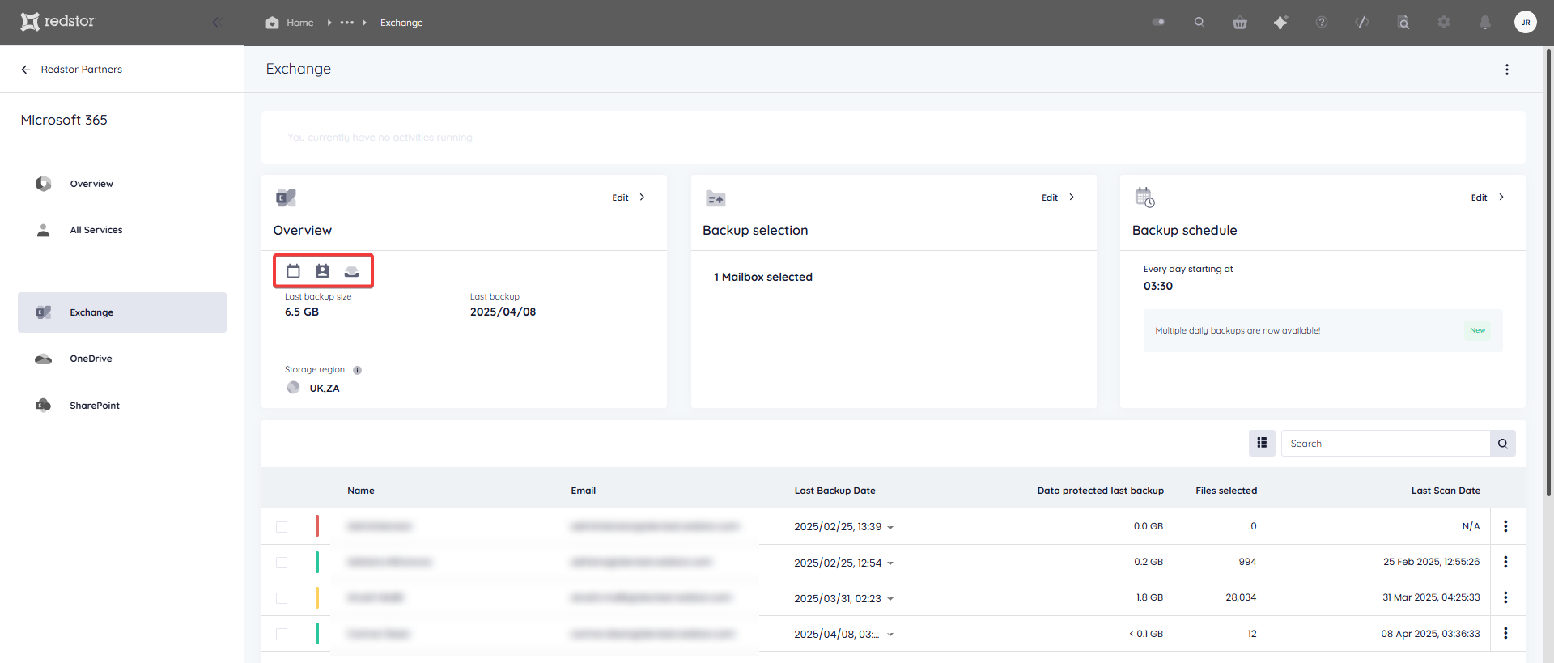
Task: Click the mailbox tray icon in Overview card
Action: pyautogui.click(x=351, y=271)
